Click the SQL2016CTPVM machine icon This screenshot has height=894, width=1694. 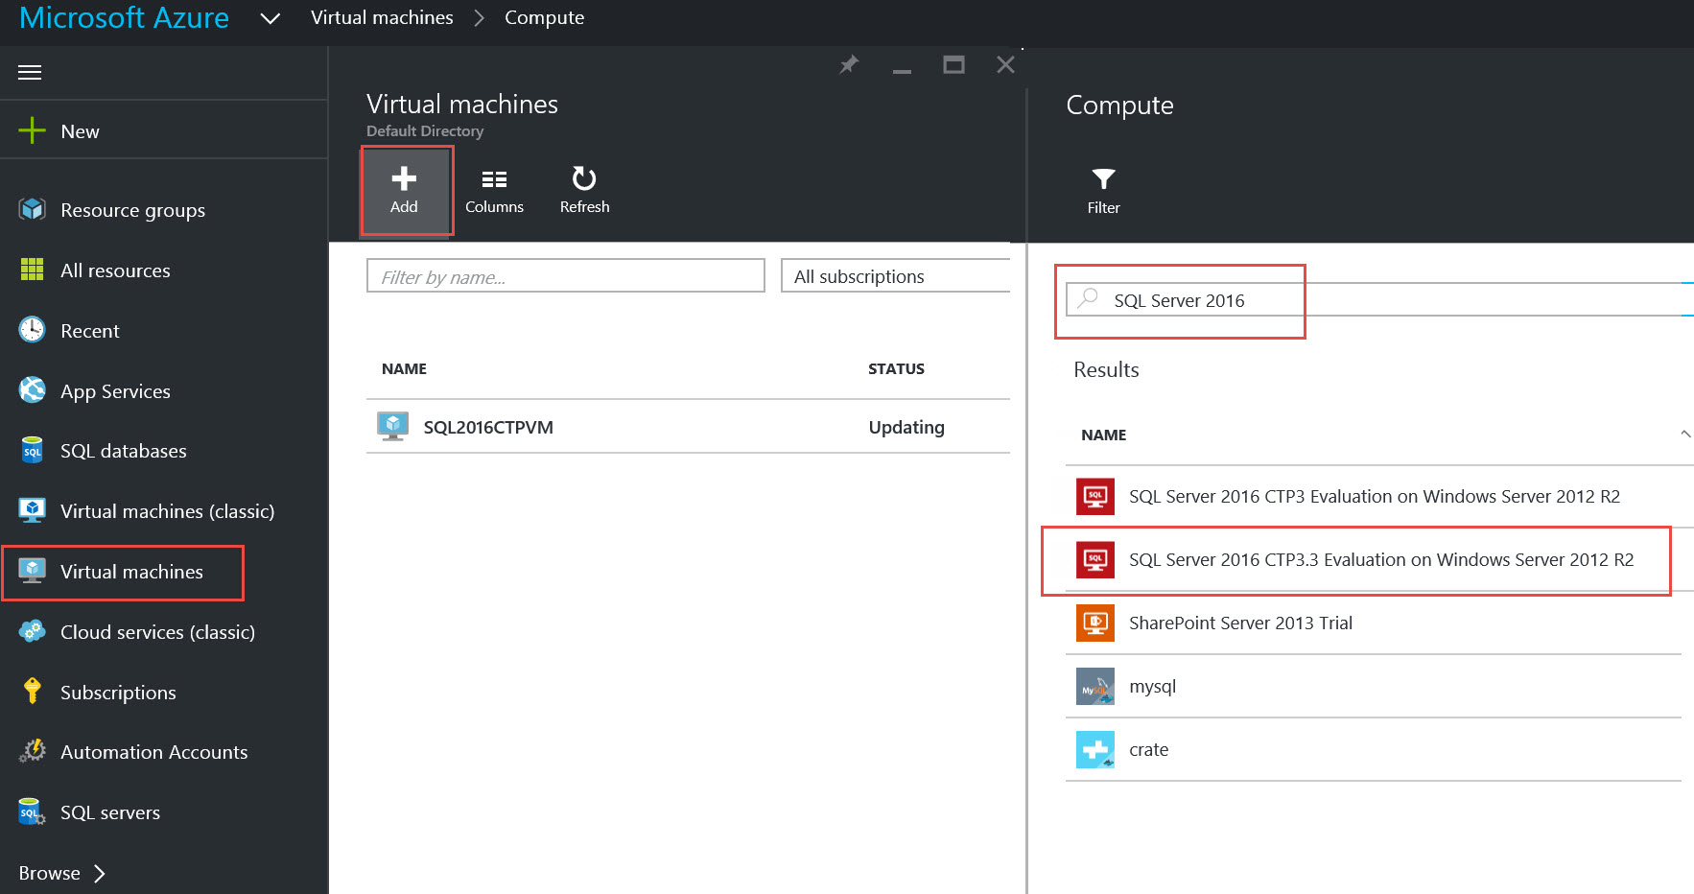coord(392,427)
